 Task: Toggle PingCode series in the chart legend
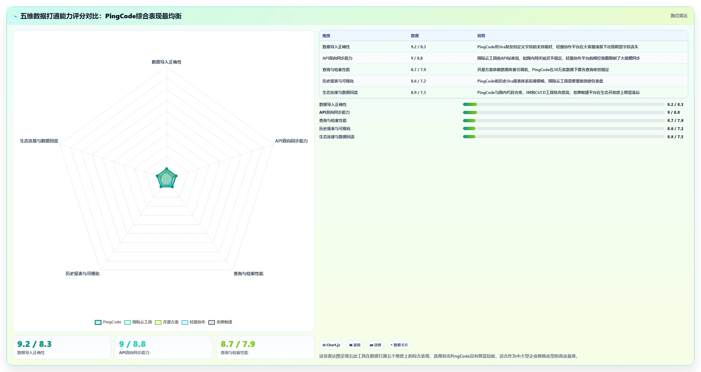tap(108, 322)
